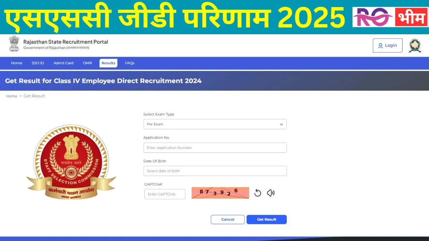Viewport: 429px width, 241px height.
Task: Expand the Select Exam Type chevron
Action: tap(281, 124)
